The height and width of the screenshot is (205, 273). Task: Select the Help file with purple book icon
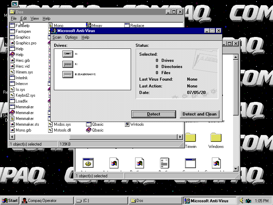click(12, 55)
